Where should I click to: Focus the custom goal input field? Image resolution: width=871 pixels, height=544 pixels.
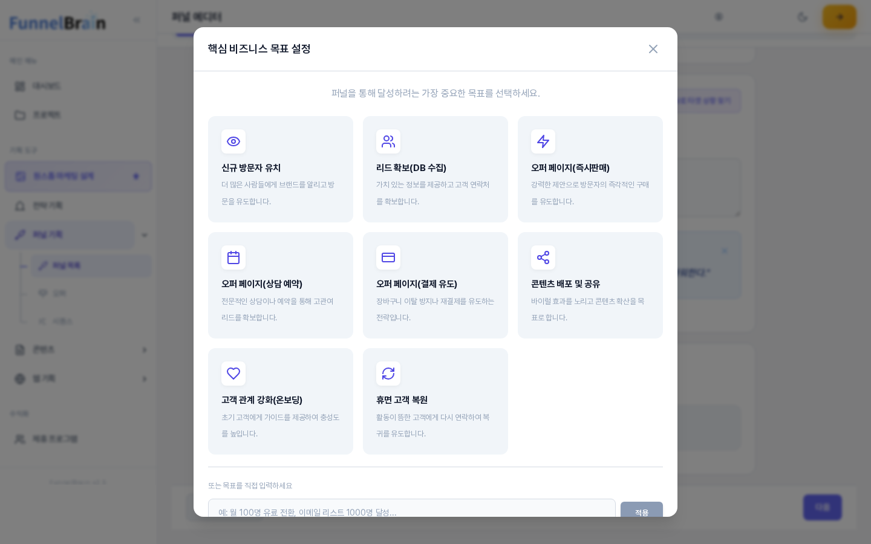(x=412, y=508)
